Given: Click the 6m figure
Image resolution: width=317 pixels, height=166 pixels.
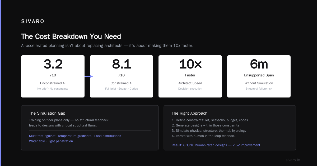Looking at the screenshot, I should point(259,64).
